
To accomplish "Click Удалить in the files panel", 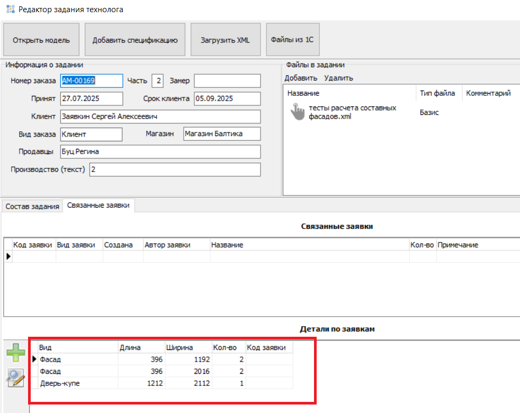I will point(338,78).
